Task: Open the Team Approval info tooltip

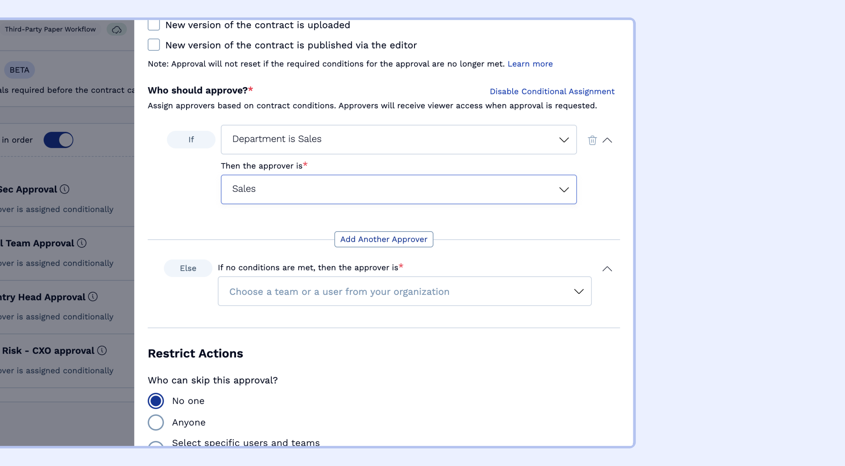Action: tap(82, 243)
